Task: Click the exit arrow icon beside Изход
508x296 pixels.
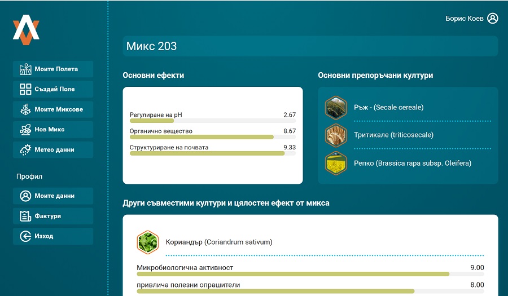Action: point(25,236)
